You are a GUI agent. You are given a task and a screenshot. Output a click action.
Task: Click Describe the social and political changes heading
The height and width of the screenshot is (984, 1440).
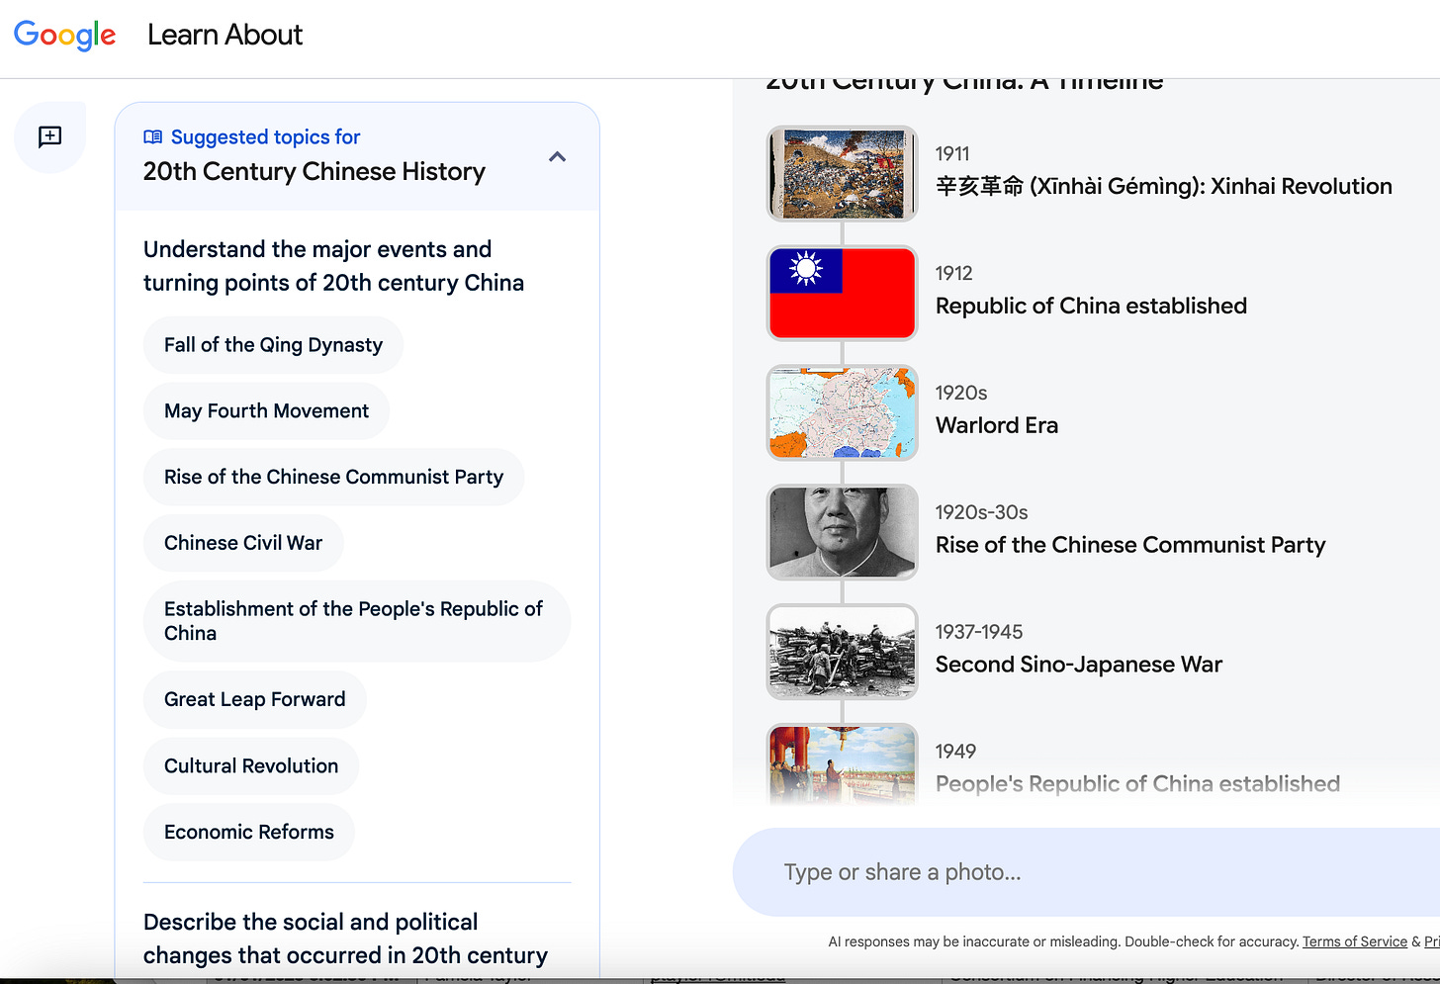[x=345, y=939]
